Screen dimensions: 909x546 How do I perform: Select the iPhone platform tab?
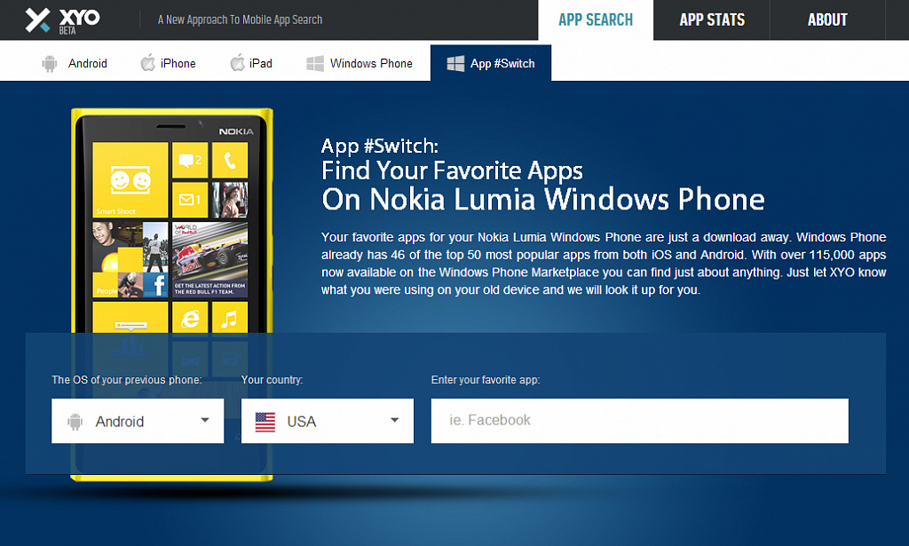168,63
